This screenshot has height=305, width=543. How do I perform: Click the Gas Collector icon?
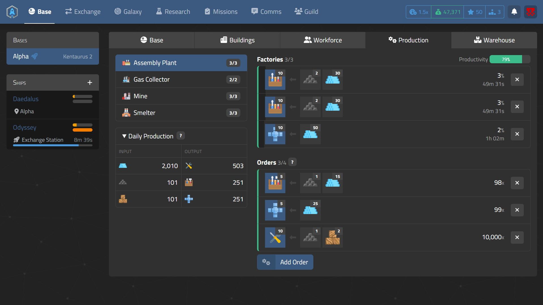point(126,79)
